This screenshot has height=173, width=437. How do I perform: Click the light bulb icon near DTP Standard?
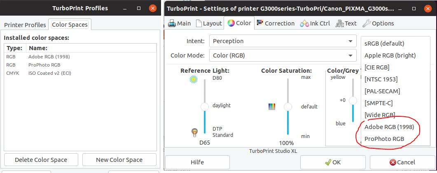[x=194, y=132]
